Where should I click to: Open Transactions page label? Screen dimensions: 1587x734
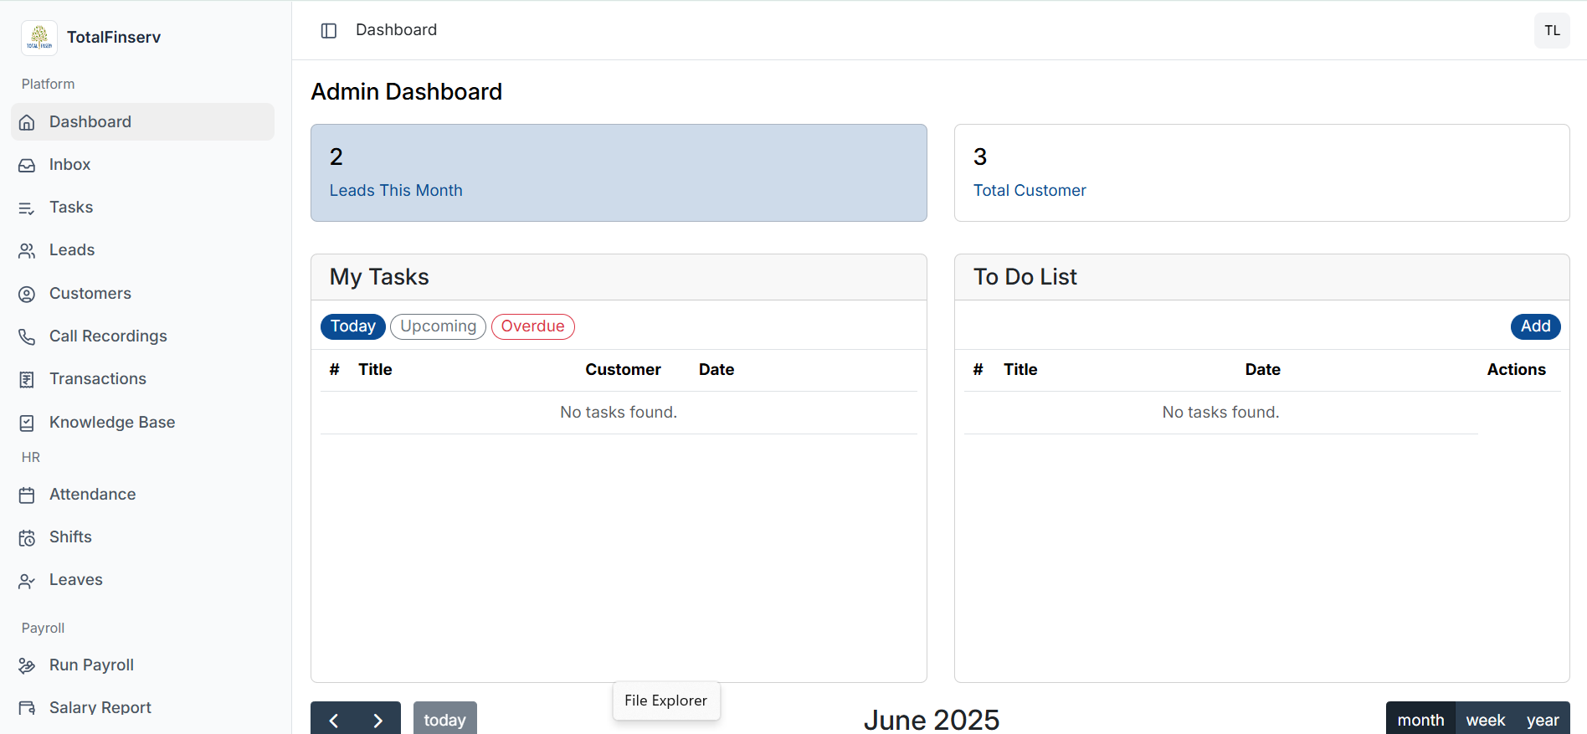click(98, 379)
